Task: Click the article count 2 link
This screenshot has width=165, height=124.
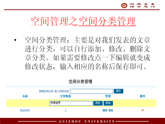Action: click(65, 111)
